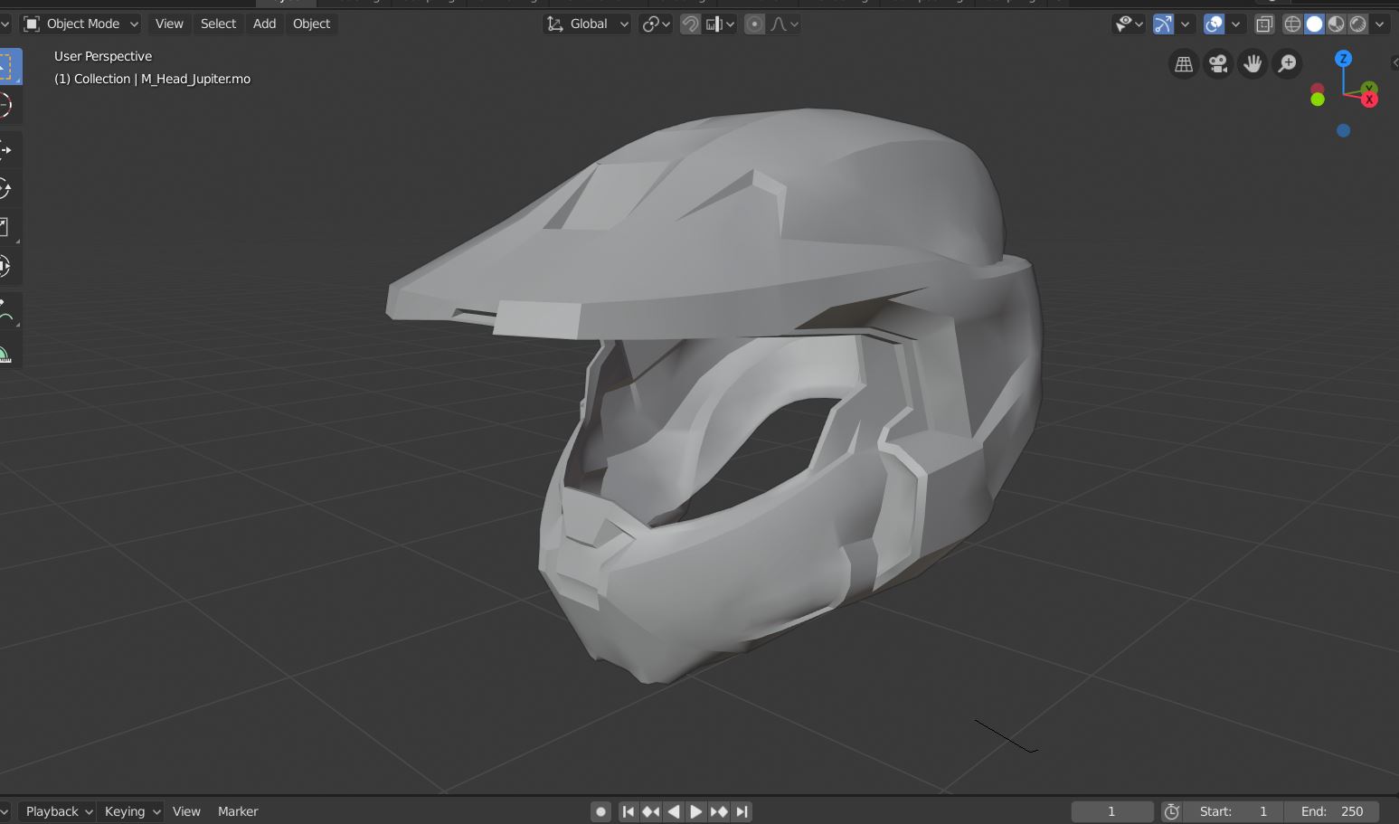The height and width of the screenshot is (824, 1399).
Task: Toggle proportional editing button
Action: click(754, 24)
